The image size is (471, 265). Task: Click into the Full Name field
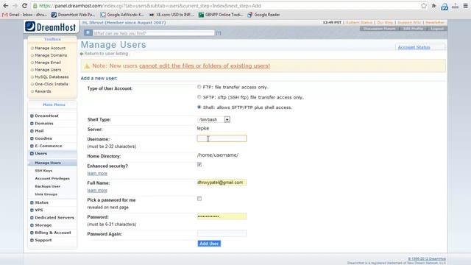(x=222, y=183)
